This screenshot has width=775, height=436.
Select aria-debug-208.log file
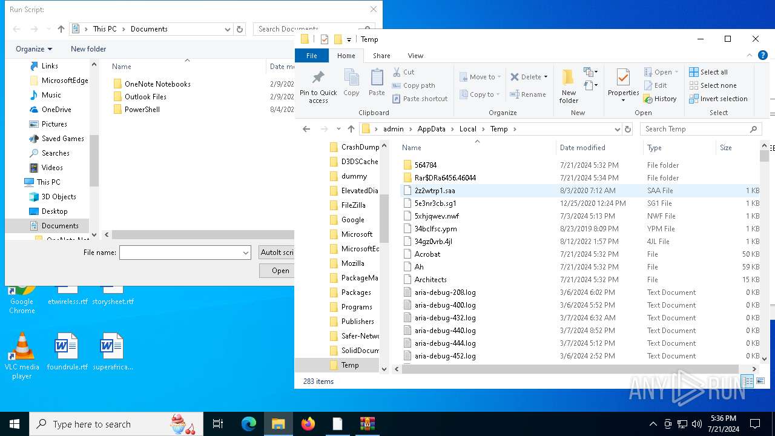pyautogui.click(x=446, y=292)
